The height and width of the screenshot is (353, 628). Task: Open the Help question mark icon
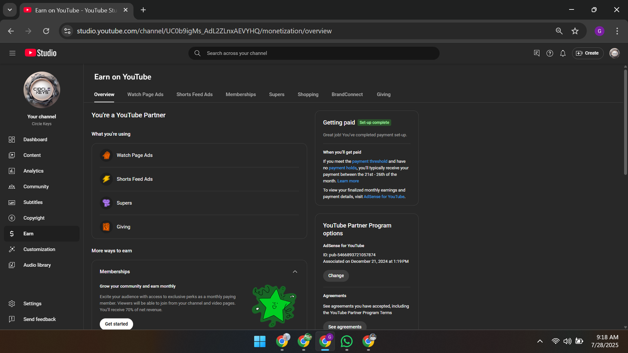(549, 53)
